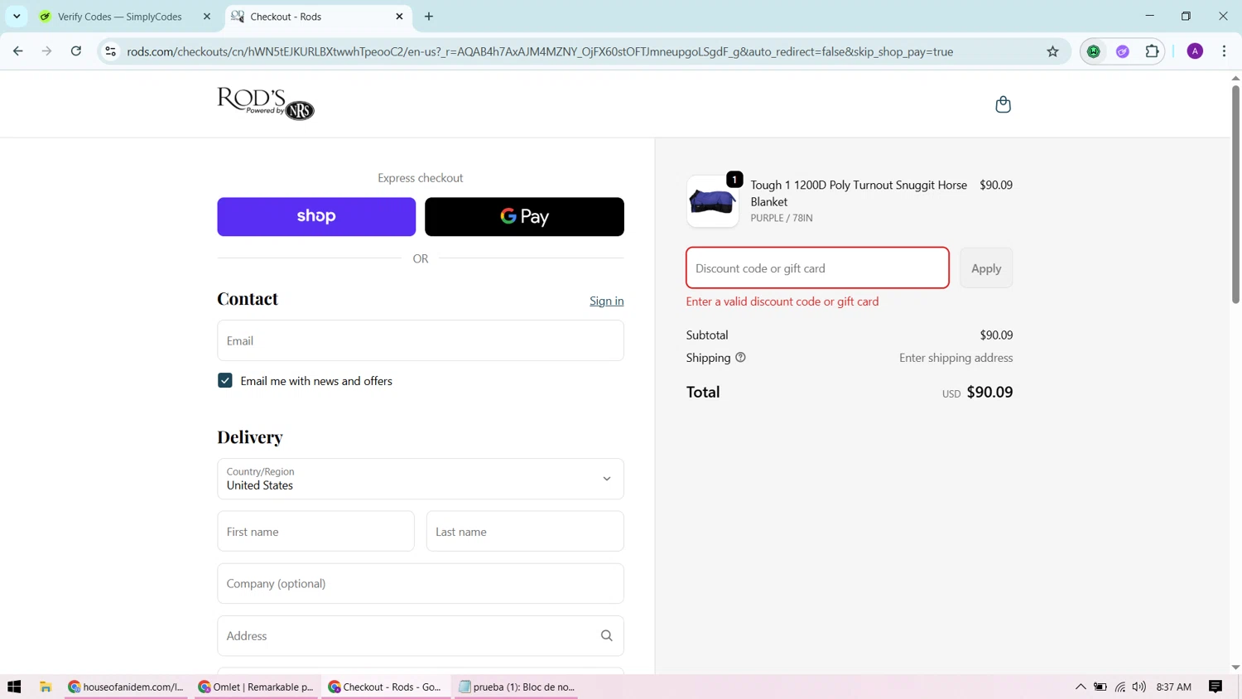1242x699 pixels.
Task: Close the Checkout - Rods tab
Action: click(399, 17)
